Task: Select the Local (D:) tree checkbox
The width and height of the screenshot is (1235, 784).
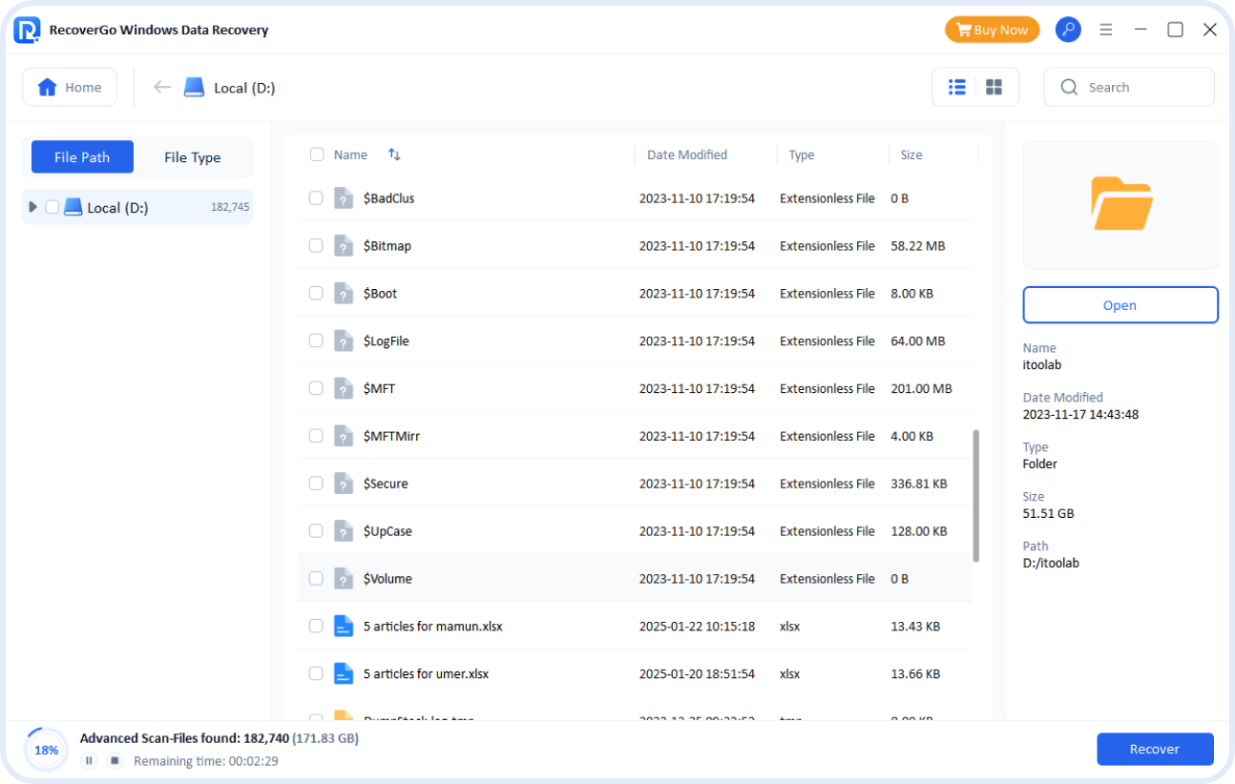Action: tap(52, 207)
